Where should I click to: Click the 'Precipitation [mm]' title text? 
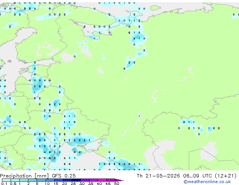(x=25, y=176)
